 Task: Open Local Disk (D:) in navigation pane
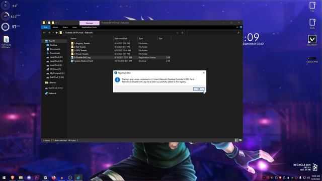click(x=54, y=61)
